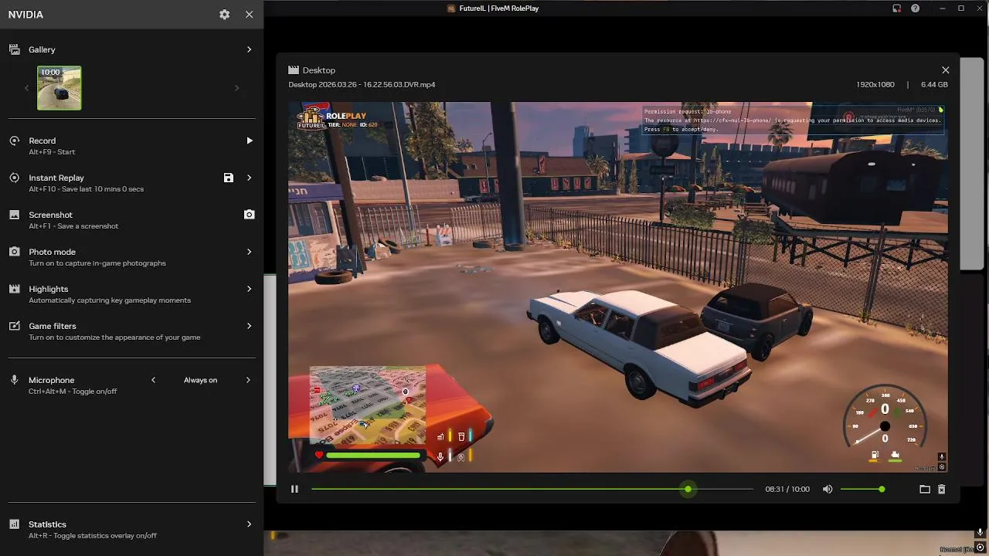Click the Microphone icon in sidebar
This screenshot has height=556, width=989.
pyautogui.click(x=14, y=380)
